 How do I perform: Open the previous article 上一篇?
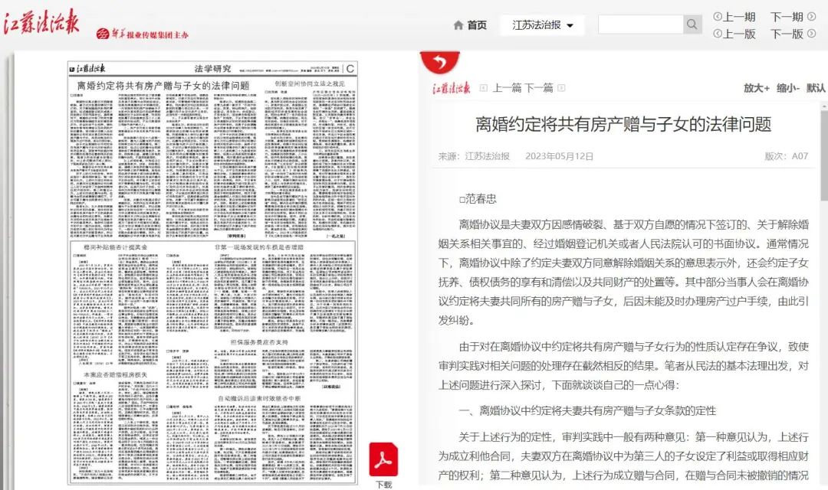[507, 88]
